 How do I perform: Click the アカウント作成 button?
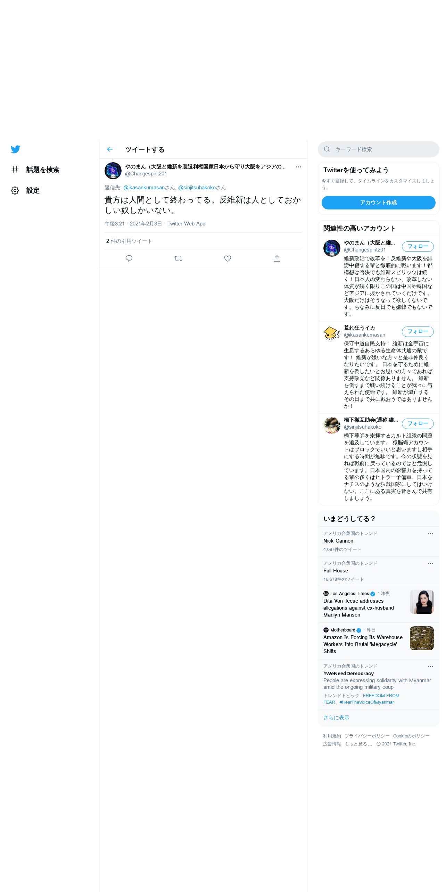click(378, 203)
